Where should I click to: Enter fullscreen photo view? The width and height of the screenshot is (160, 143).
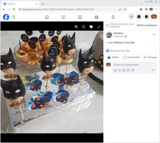point(99,27)
